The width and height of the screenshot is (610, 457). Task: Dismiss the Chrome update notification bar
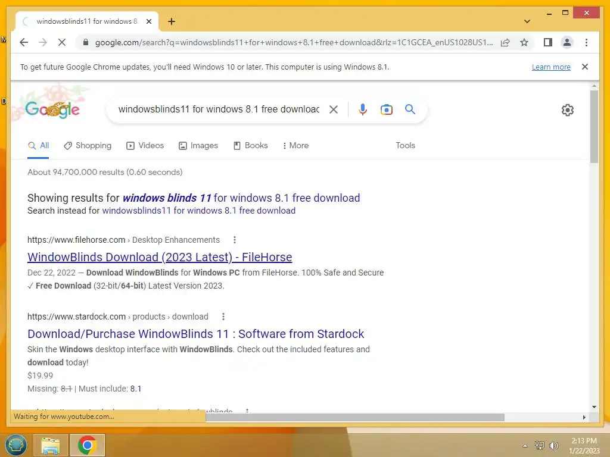585,67
